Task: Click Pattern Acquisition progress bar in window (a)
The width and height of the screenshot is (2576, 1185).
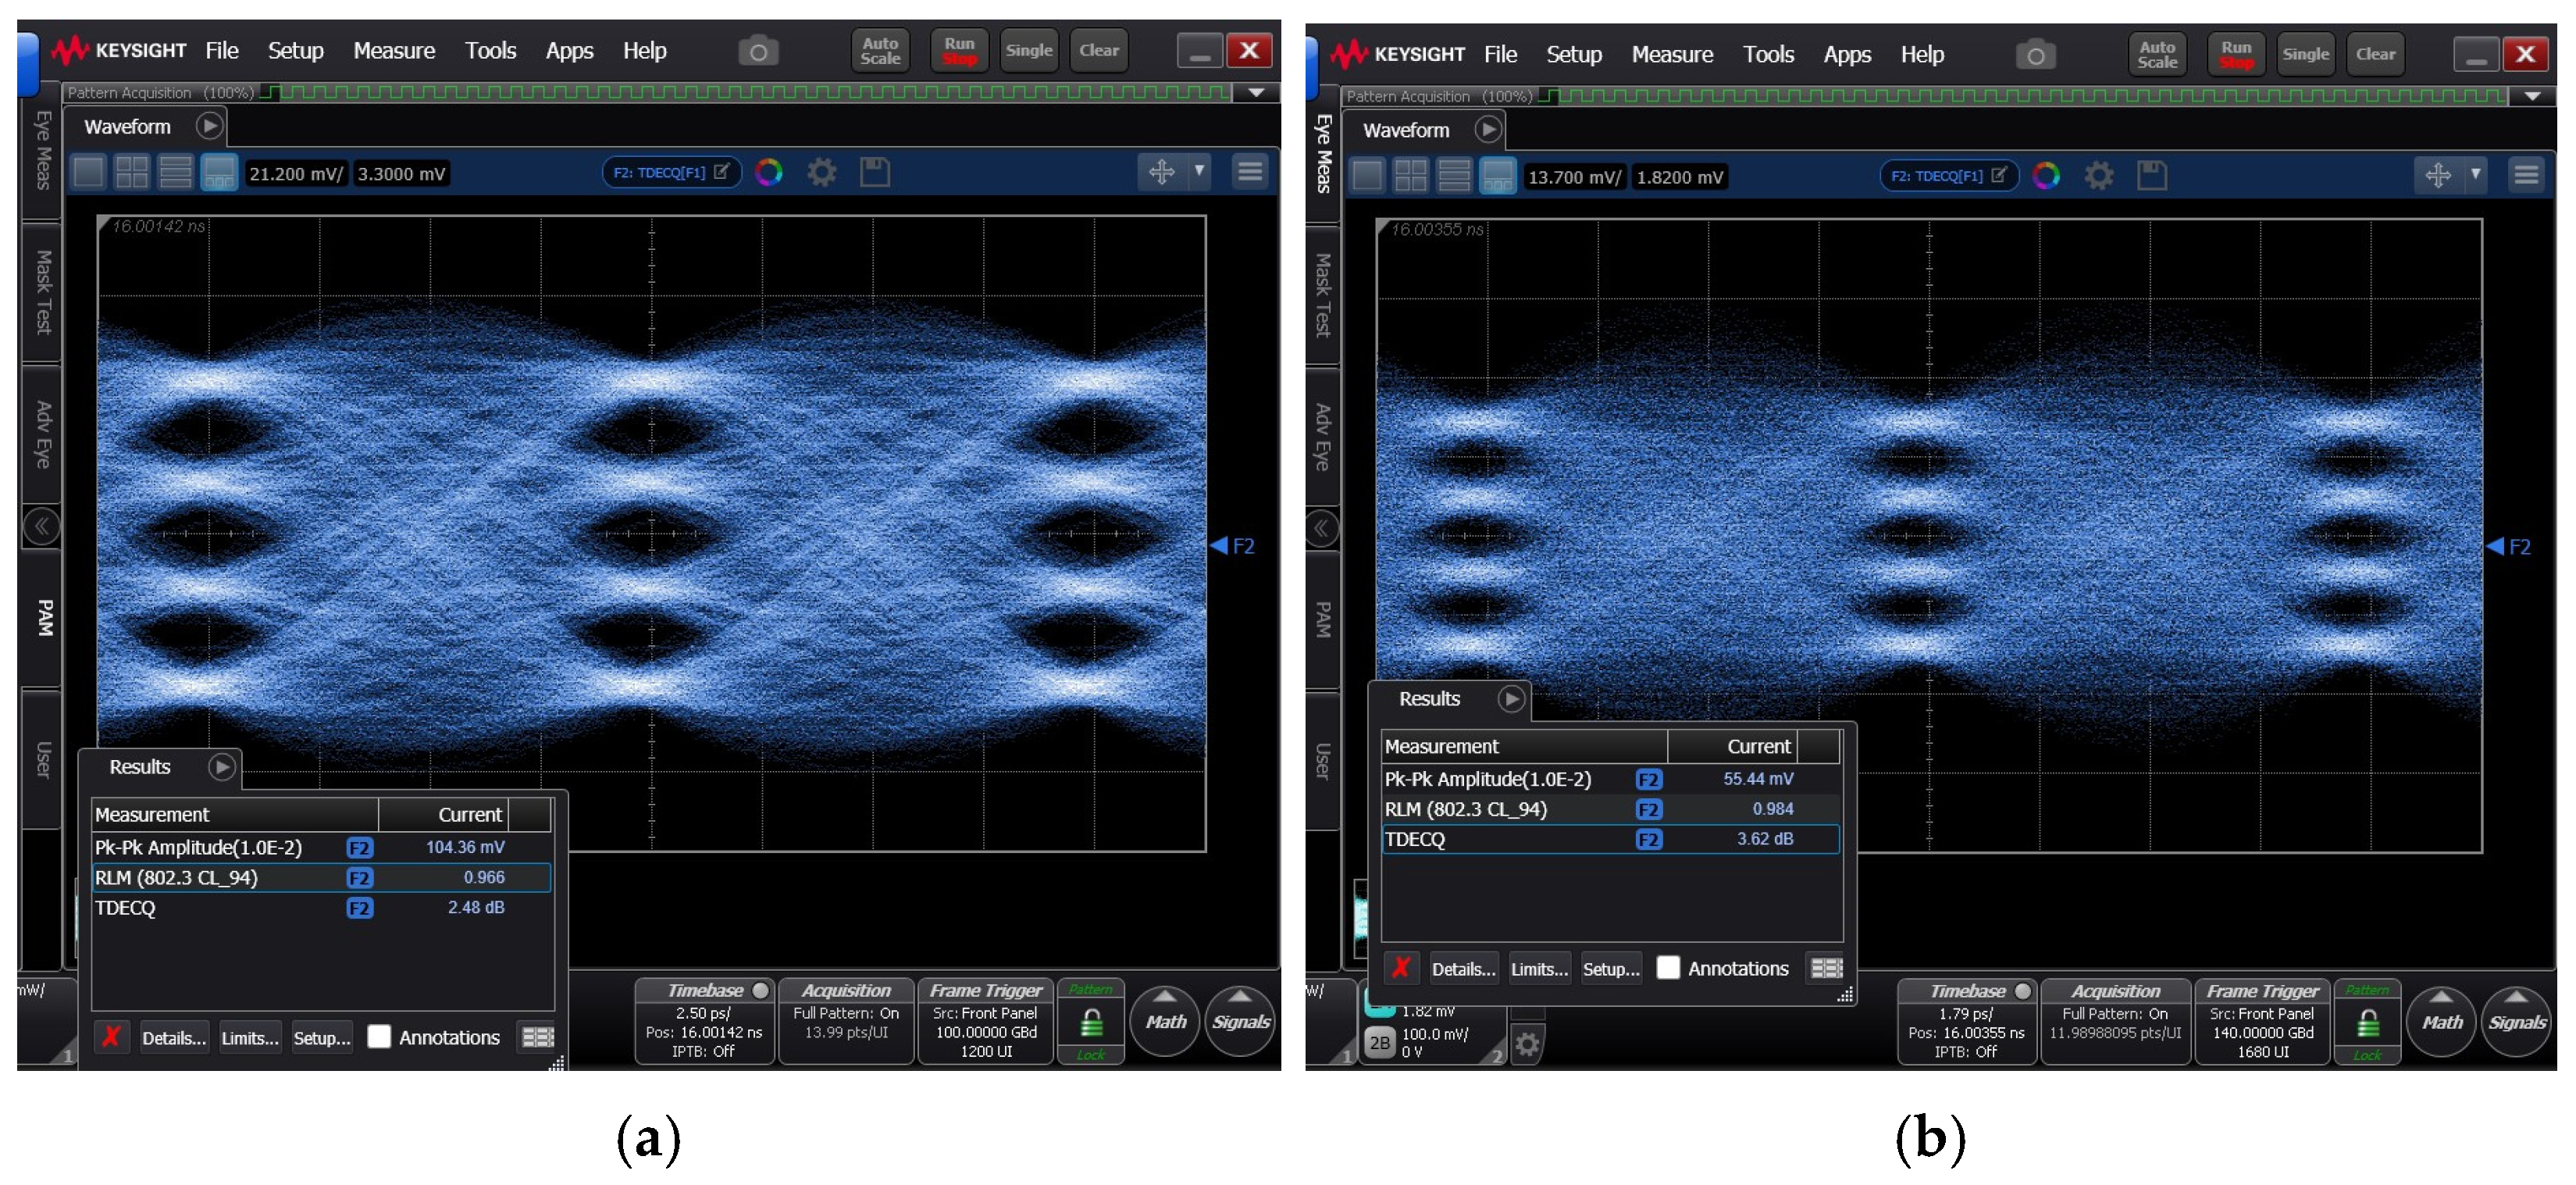Action: [x=746, y=92]
